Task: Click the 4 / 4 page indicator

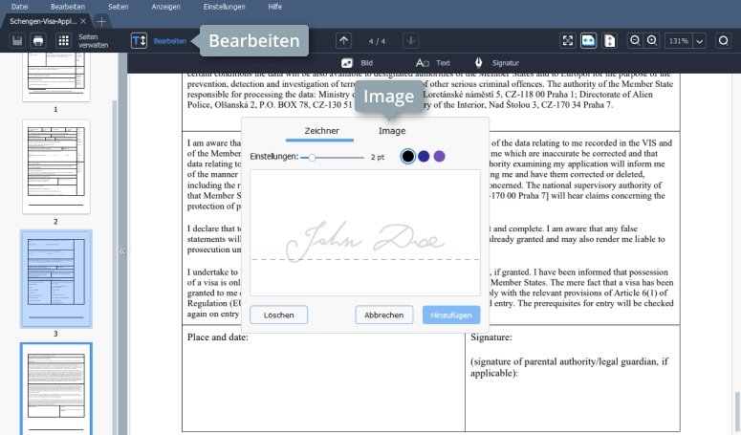Action: point(377,41)
